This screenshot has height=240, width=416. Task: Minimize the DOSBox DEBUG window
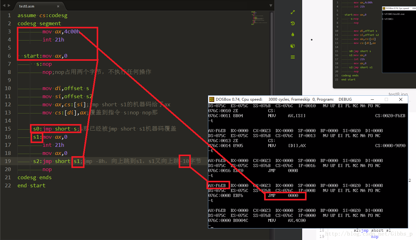pos(372,99)
